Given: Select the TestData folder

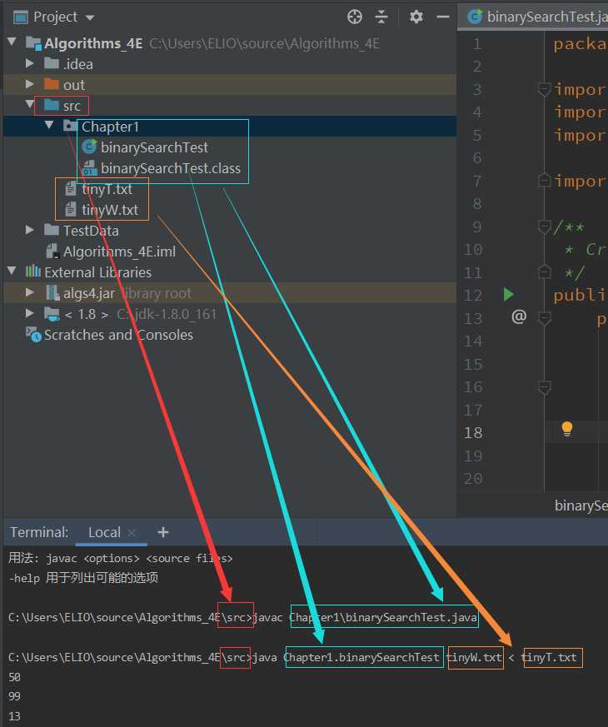Looking at the screenshot, I should point(91,231).
